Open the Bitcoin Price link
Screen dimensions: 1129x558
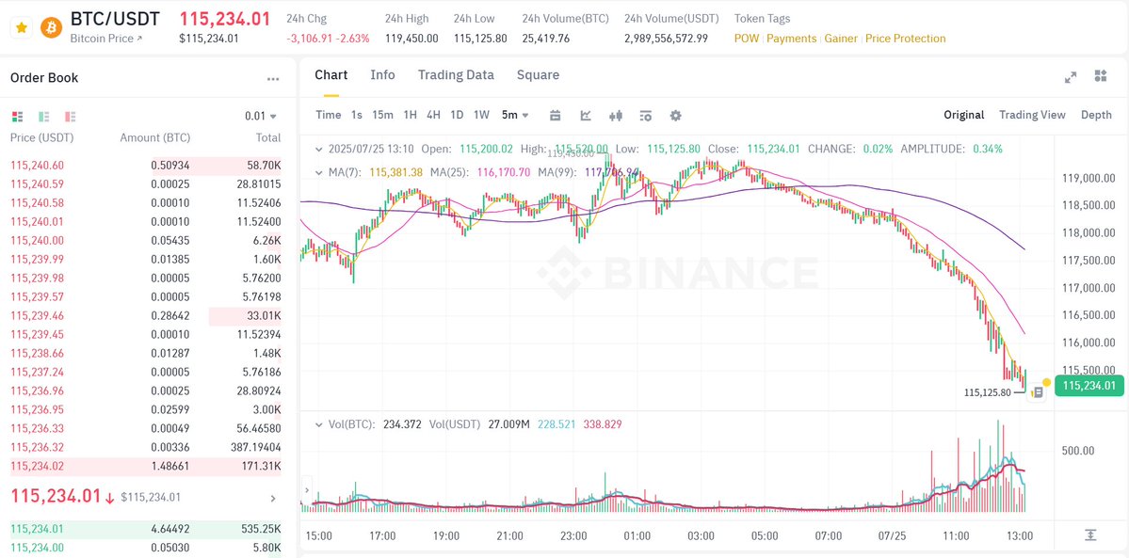point(105,39)
